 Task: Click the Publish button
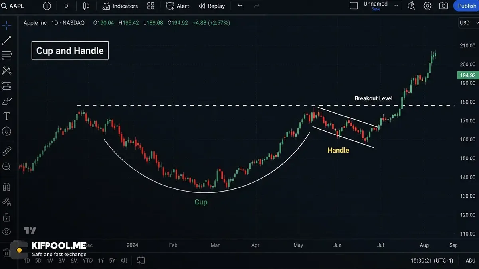467,6
